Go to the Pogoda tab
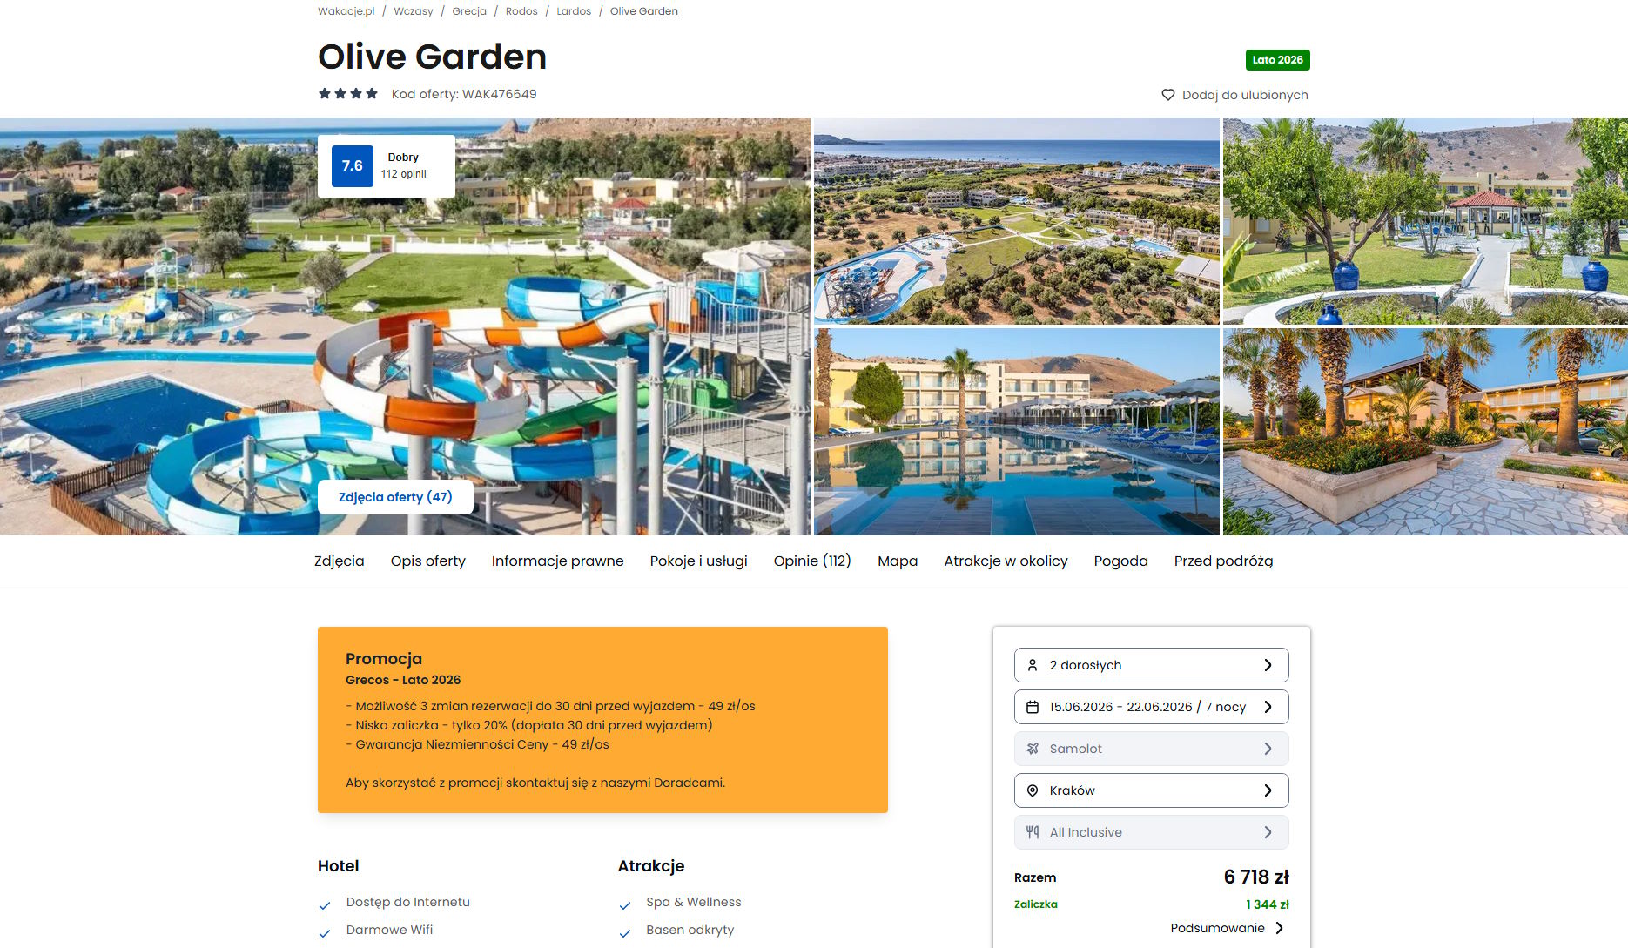This screenshot has height=948, width=1628. [1121, 561]
